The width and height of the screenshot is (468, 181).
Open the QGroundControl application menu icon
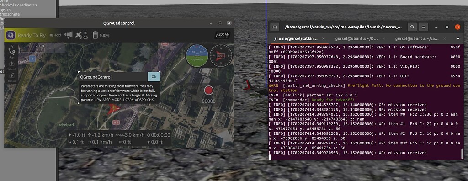[11, 35]
